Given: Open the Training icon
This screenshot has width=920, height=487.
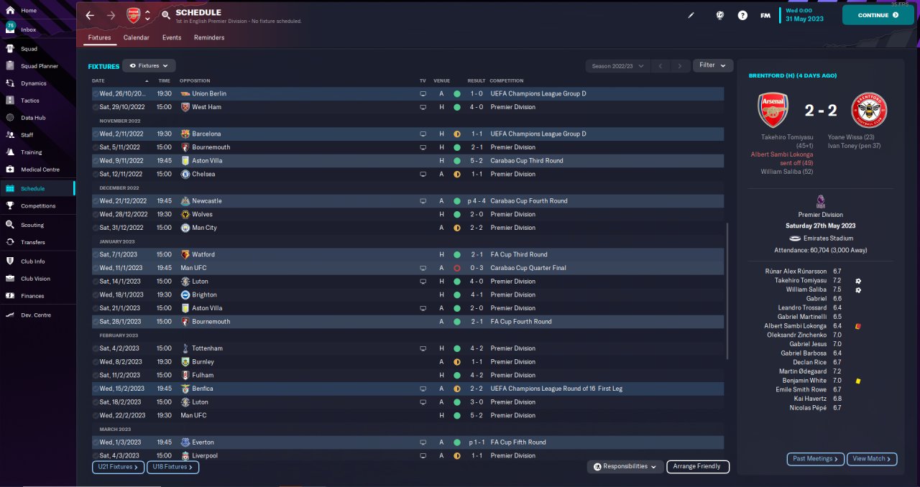Looking at the screenshot, I should pos(10,152).
